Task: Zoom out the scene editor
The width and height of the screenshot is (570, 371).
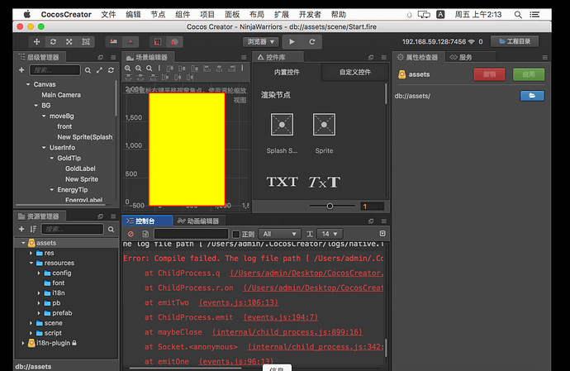Action: pyautogui.click(x=139, y=69)
